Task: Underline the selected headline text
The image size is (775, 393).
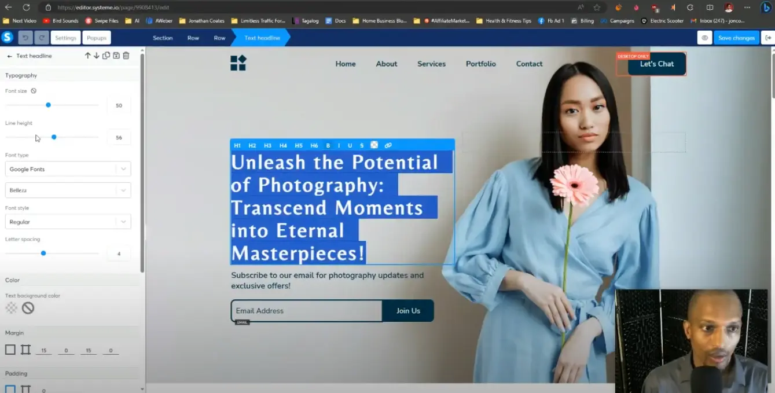Action: 350,145
